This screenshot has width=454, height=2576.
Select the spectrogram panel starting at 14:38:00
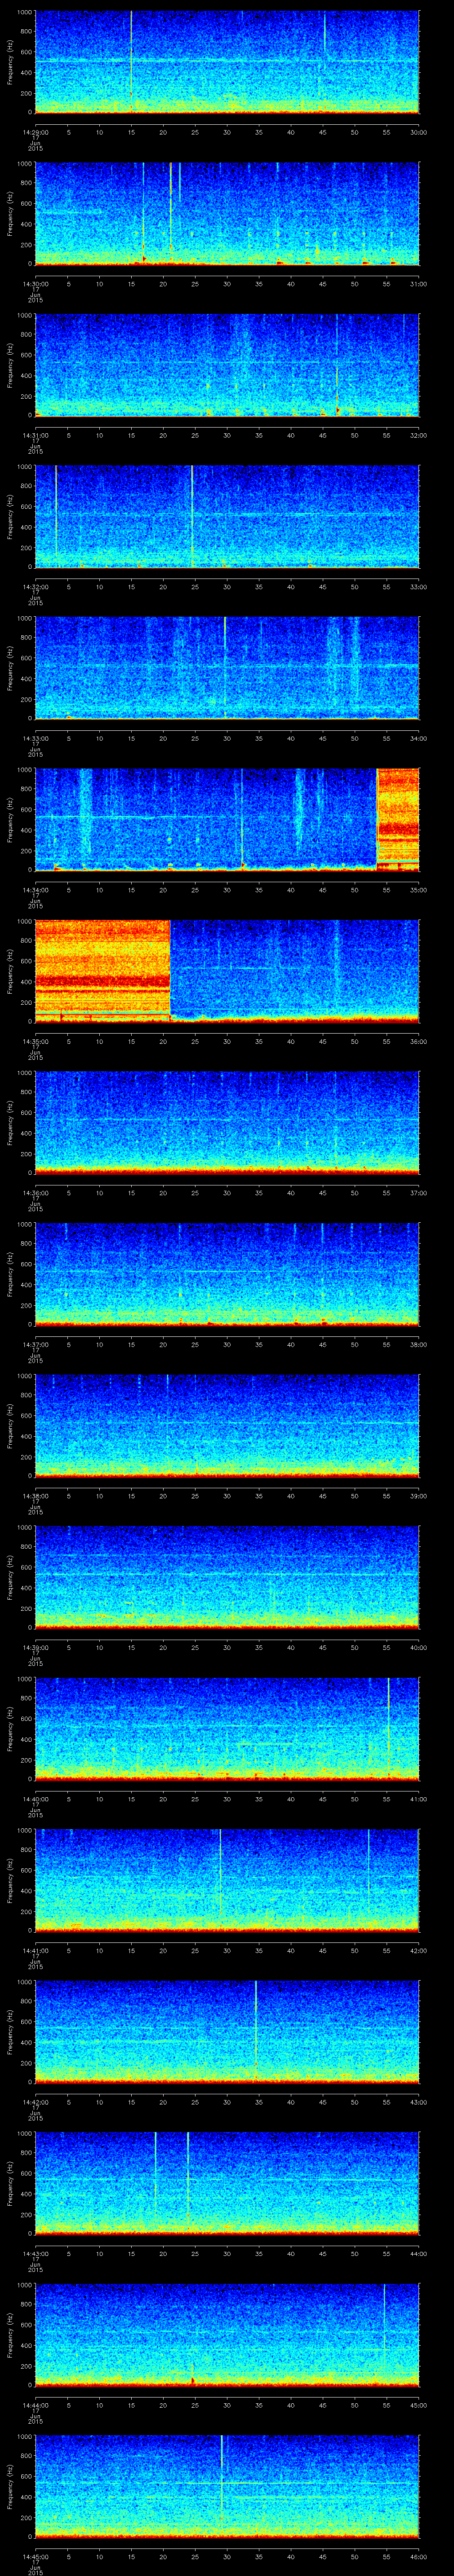click(227, 1425)
